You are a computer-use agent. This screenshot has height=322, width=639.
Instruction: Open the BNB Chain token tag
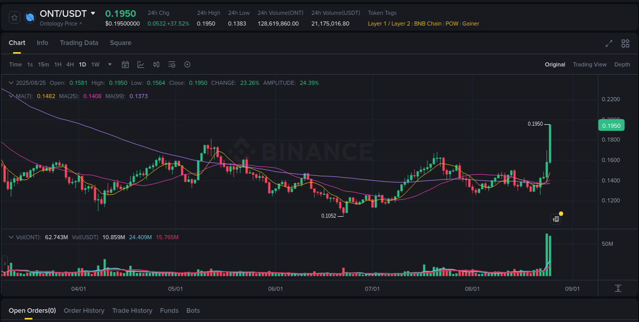tap(428, 23)
